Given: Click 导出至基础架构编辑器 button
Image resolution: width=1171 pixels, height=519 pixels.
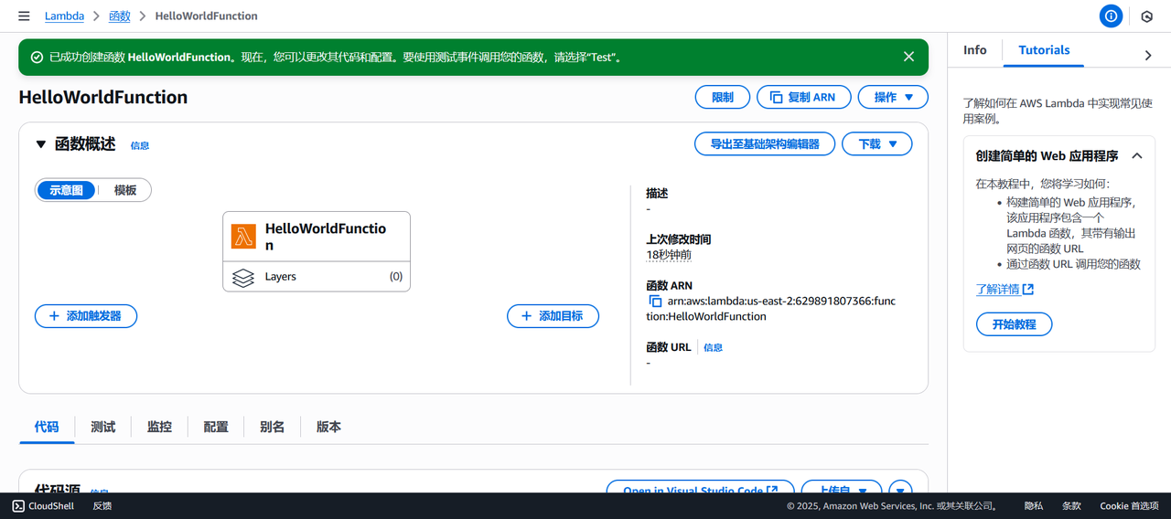Looking at the screenshot, I should (x=765, y=143).
